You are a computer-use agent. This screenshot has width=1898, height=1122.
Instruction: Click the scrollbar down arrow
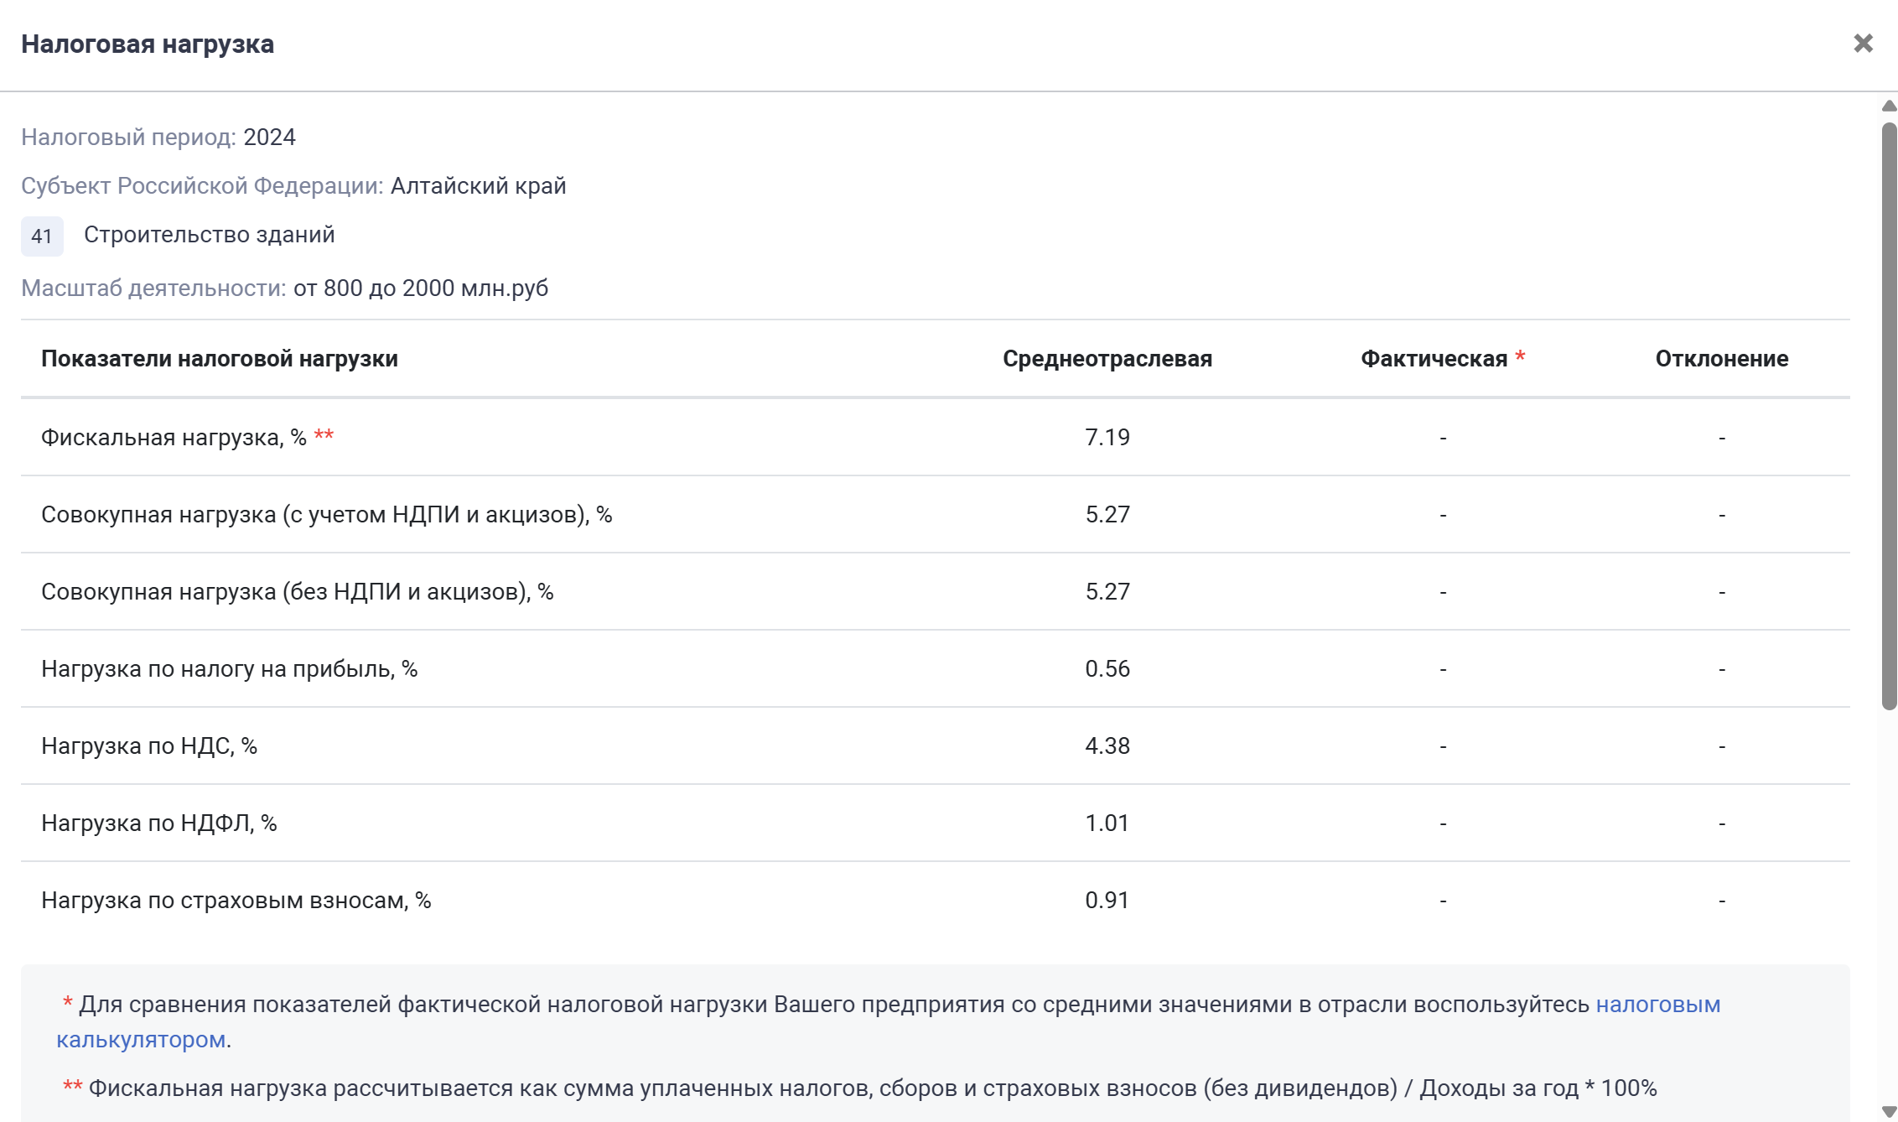click(x=1889, y=1112)
